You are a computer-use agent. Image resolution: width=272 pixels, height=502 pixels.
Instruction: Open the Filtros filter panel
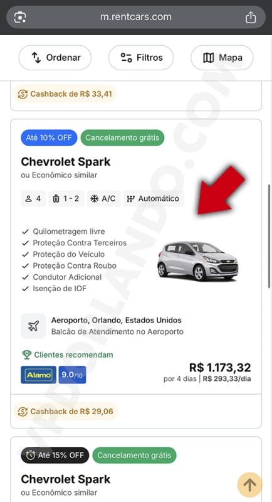(x=141, y=58)
